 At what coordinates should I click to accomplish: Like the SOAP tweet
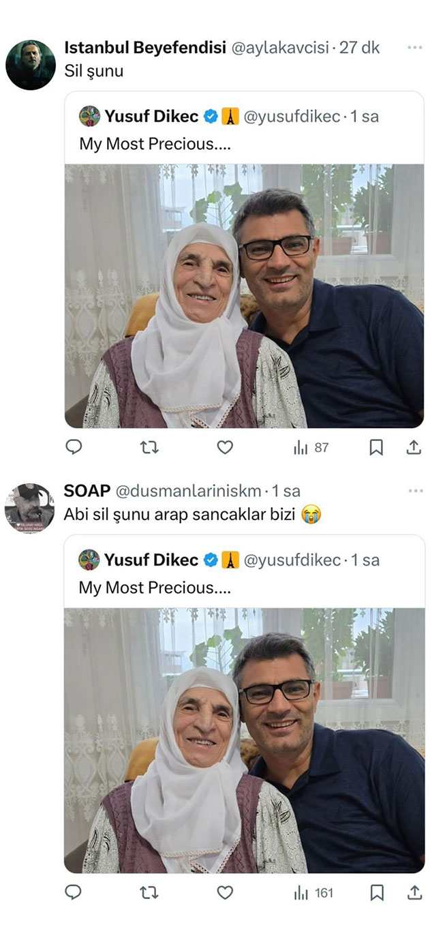tap(225, 892)
